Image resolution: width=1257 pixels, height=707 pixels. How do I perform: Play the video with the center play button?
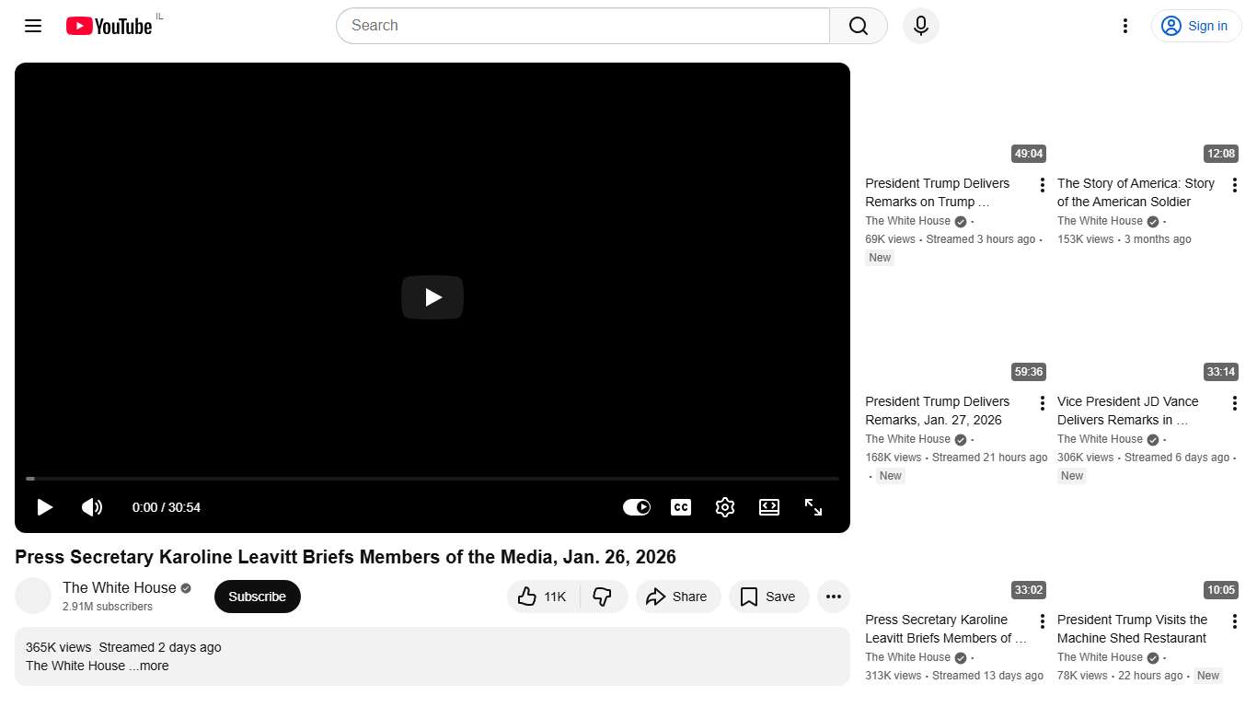[x=432, y=296]
